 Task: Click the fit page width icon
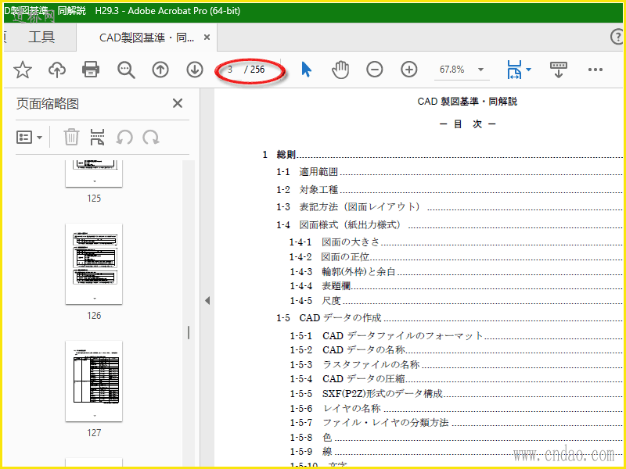coord(514,70)
